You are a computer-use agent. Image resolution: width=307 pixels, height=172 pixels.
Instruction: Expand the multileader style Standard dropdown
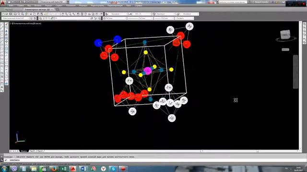click(x=198, y=14)
